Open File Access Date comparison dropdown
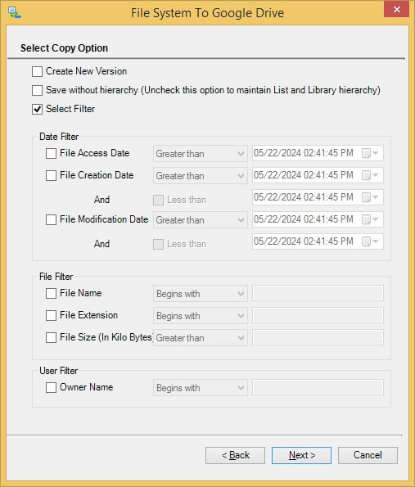The image size is (415, 487). pyautogui.click(x=201, y=153)
